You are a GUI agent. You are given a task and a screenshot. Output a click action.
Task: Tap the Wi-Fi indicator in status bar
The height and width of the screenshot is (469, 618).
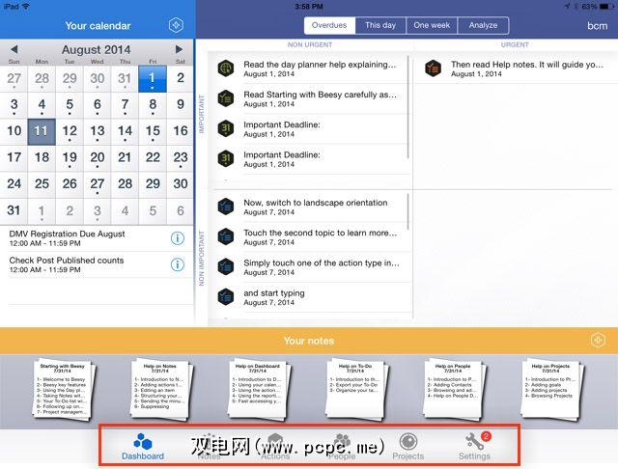(26, 6)
